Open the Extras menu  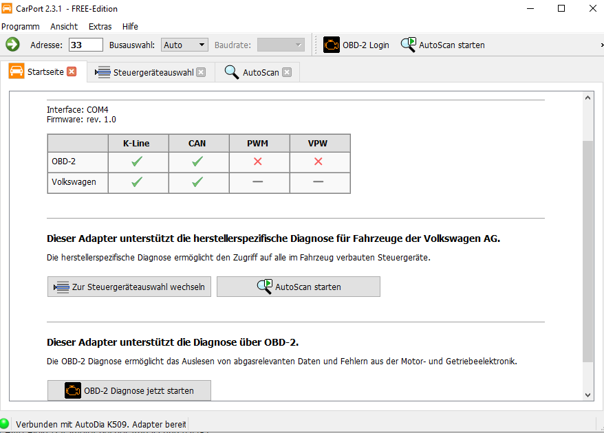coord(100,26)
